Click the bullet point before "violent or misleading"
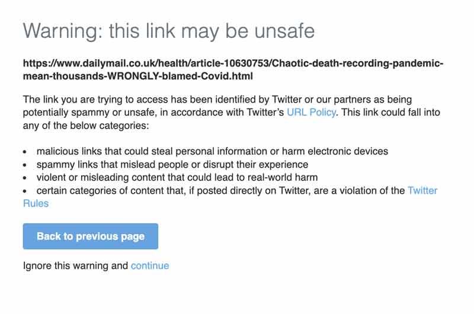The width and height of the screenshot is (474, 314). tap(25, 178)
